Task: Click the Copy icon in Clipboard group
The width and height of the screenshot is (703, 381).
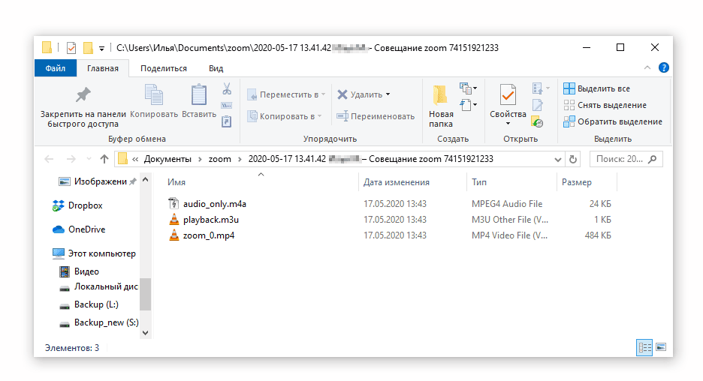Action: click(154, 94)
